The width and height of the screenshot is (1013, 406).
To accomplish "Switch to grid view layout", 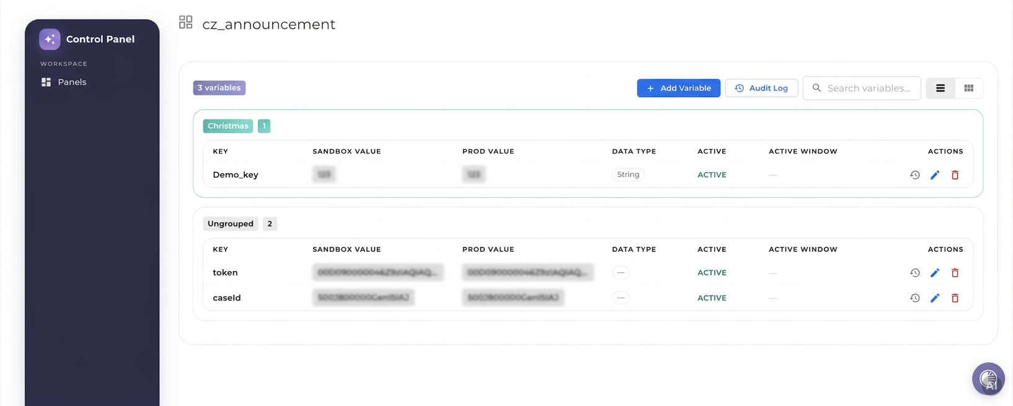I will 969,89.
